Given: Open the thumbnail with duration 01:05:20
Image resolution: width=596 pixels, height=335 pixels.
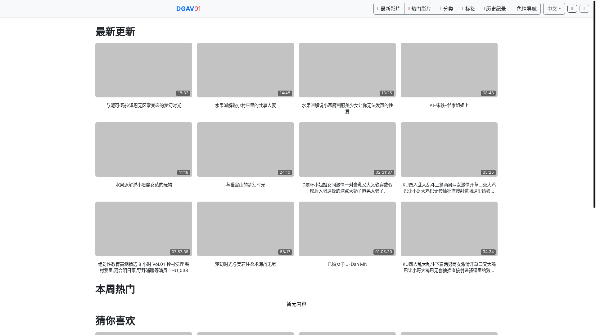Looking at the screenshot, I should coord(347,229).
